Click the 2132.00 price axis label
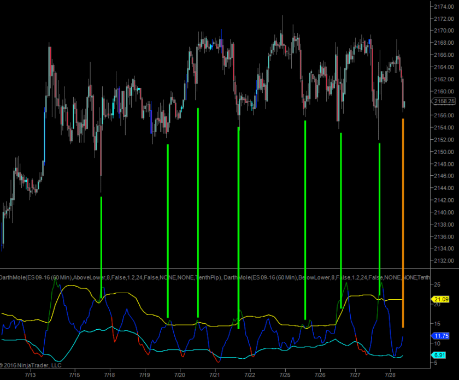This screenshot has width=459, height=380. (443, 261)
